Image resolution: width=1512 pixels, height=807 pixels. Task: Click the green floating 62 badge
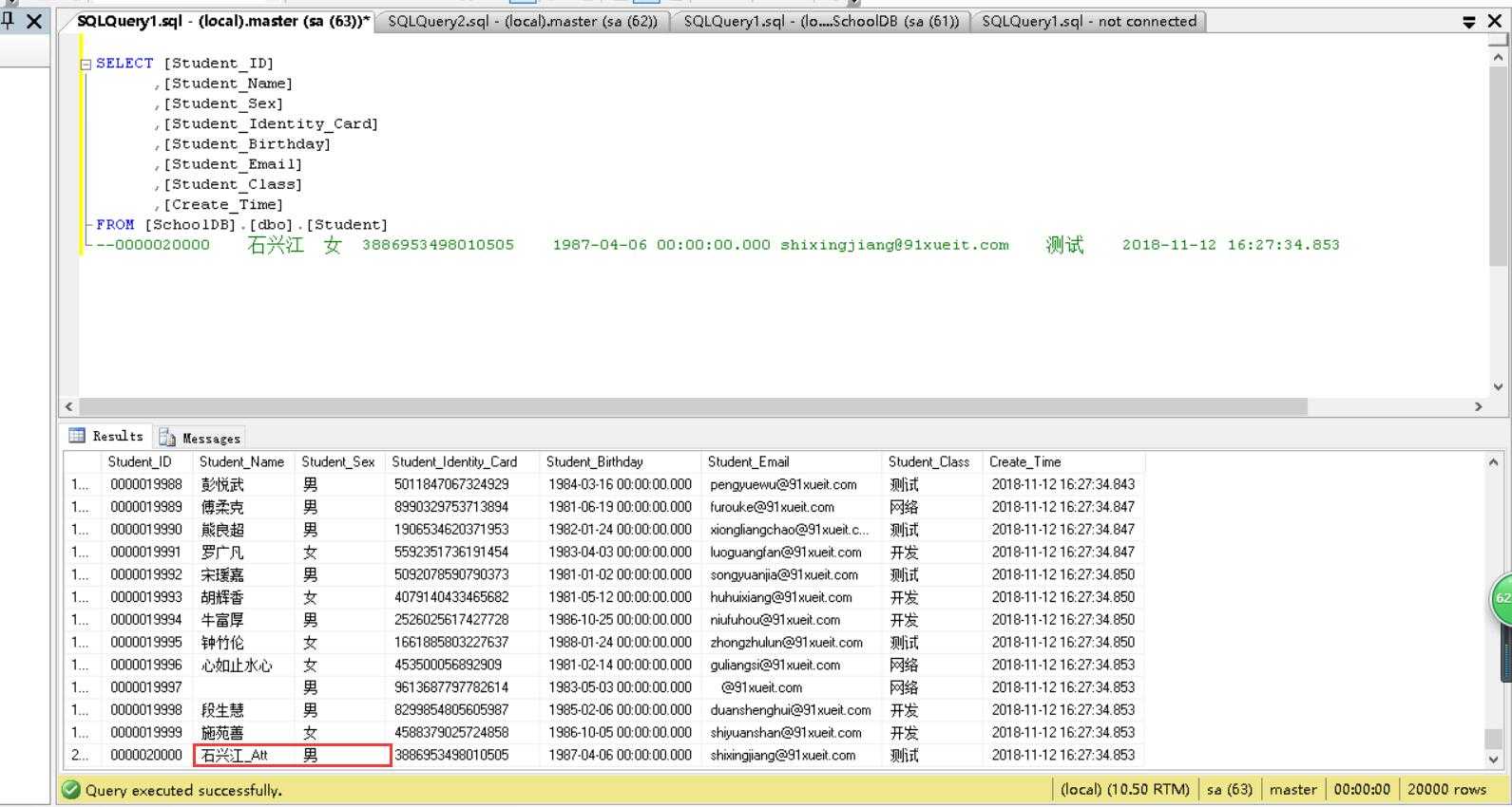(x=1502, y=598)
